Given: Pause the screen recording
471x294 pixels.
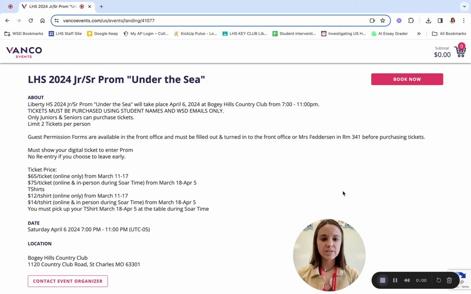Looking at the screenshot, I should [395, 280].
